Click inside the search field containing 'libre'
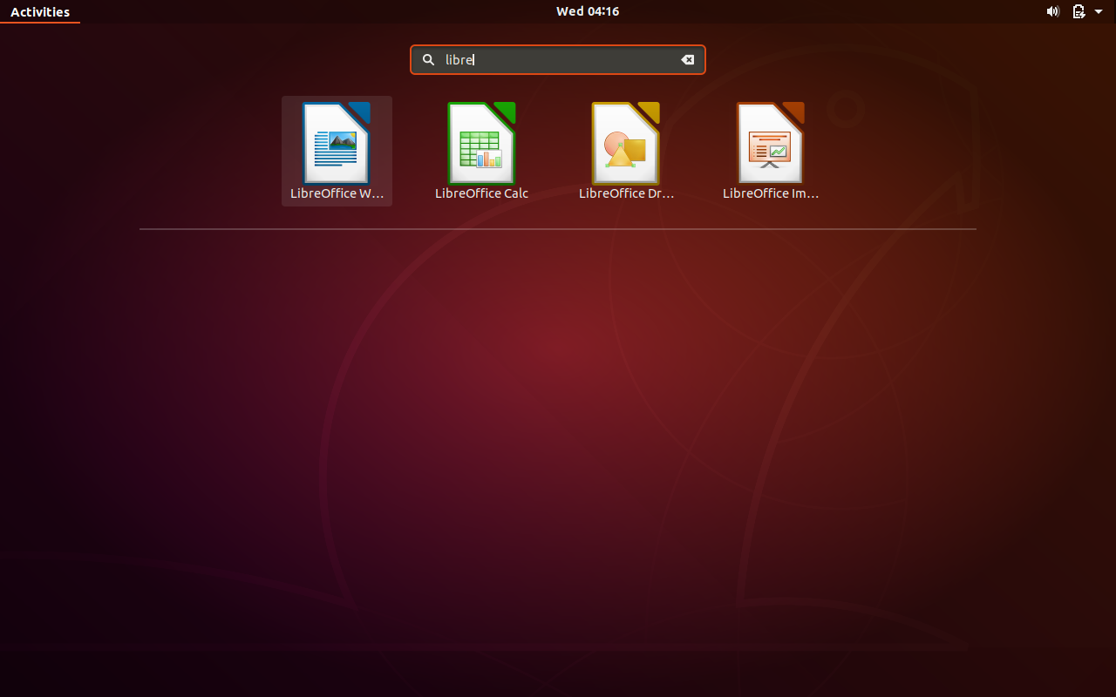 pyautogui.click(x=558, y=60)
